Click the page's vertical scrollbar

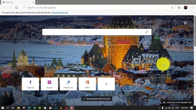[x=195, y=31]
